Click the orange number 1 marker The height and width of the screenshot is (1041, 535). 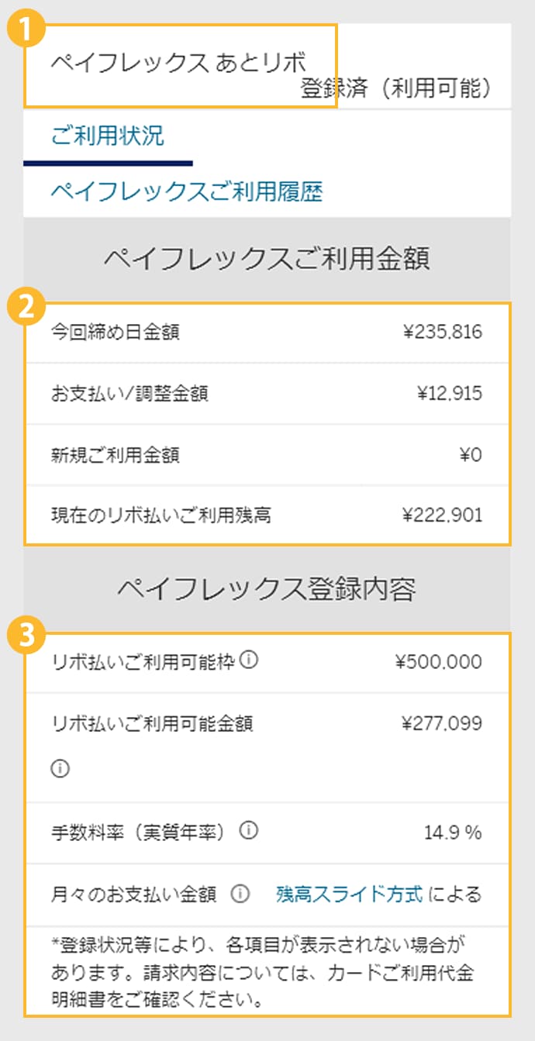click(x=25, y=29)
